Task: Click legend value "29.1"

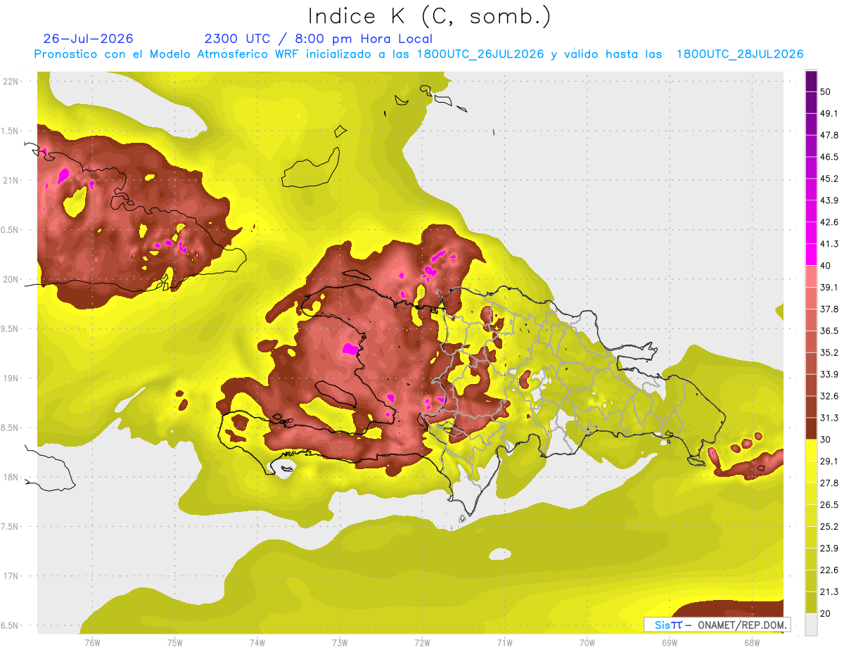Action: click(829, 461)
